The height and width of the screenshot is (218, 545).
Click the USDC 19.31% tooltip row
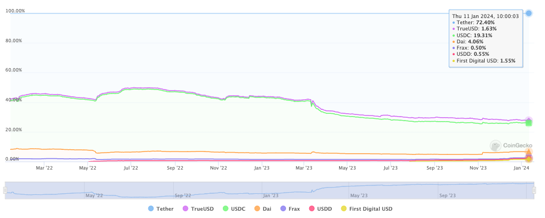pyautogui.click(x=472, y=35)
